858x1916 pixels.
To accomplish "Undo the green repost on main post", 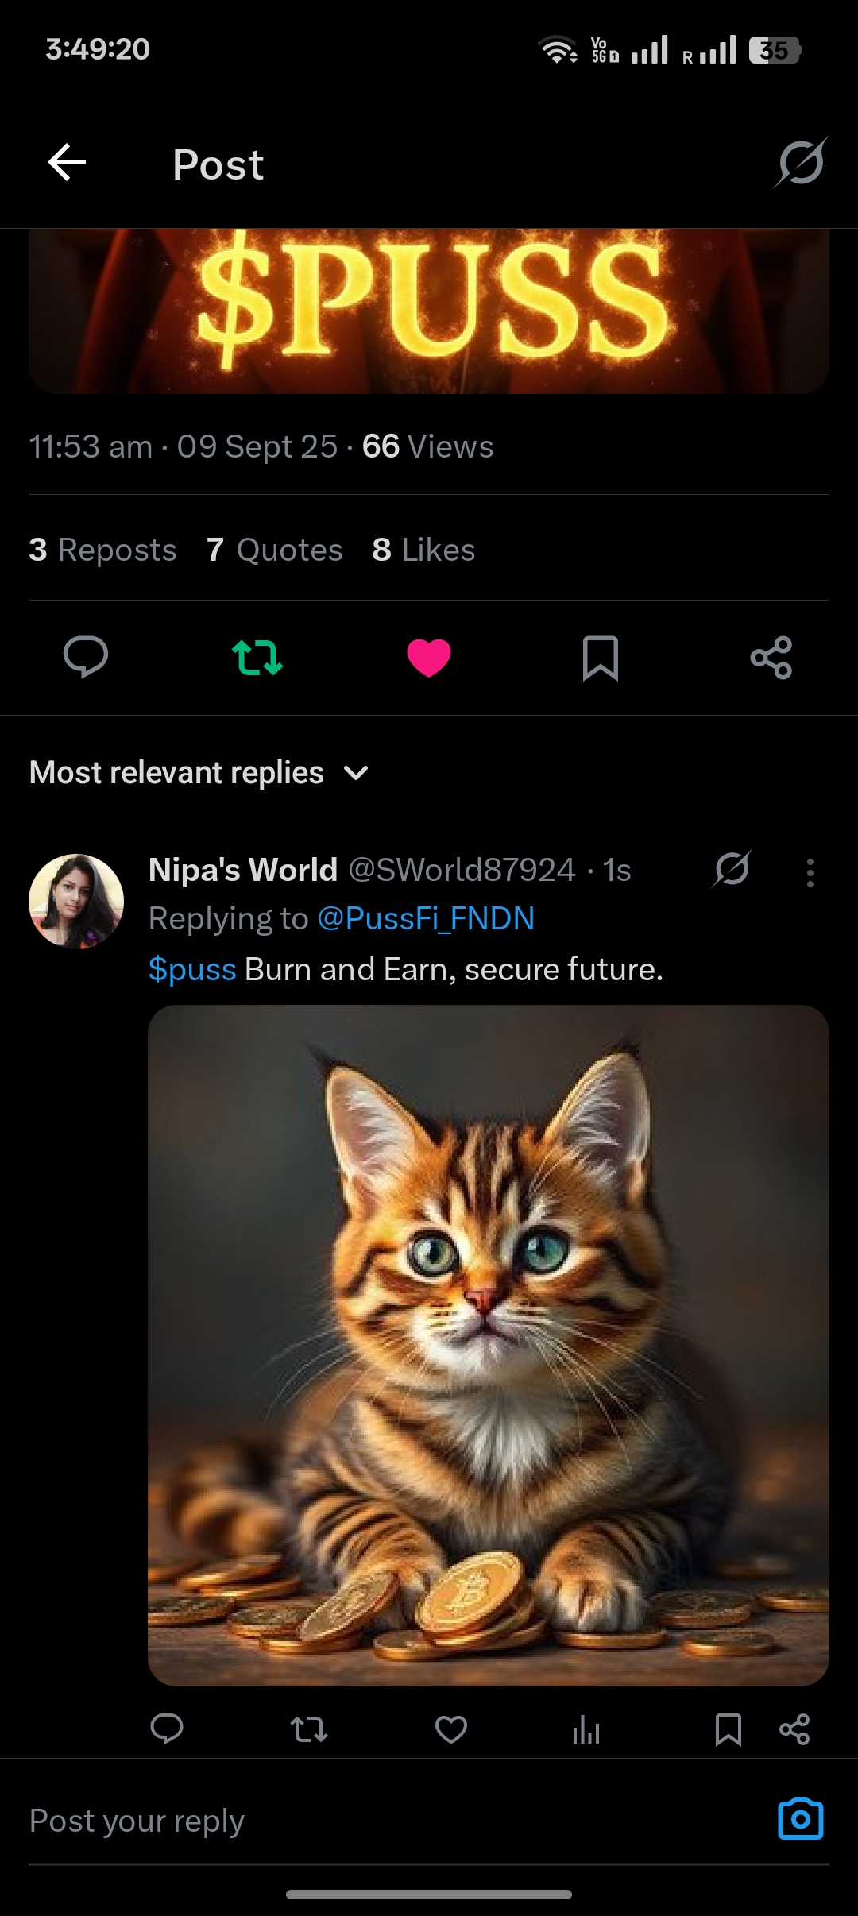I will point(257,658).
